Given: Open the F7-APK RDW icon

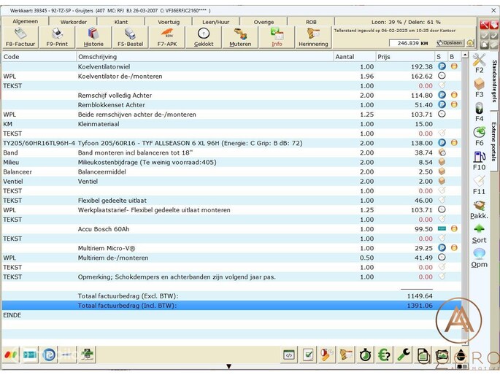Looking at the screenshot, I should (166, 34).
